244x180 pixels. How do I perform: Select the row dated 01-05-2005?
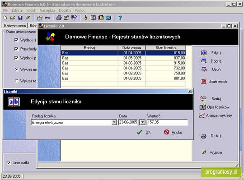coord(123,58)
